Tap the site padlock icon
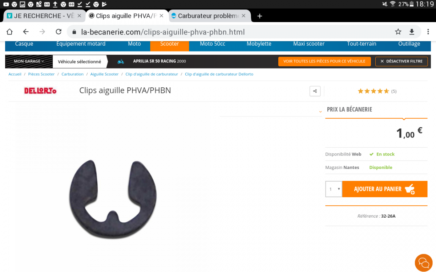 [x=74, y=32]
